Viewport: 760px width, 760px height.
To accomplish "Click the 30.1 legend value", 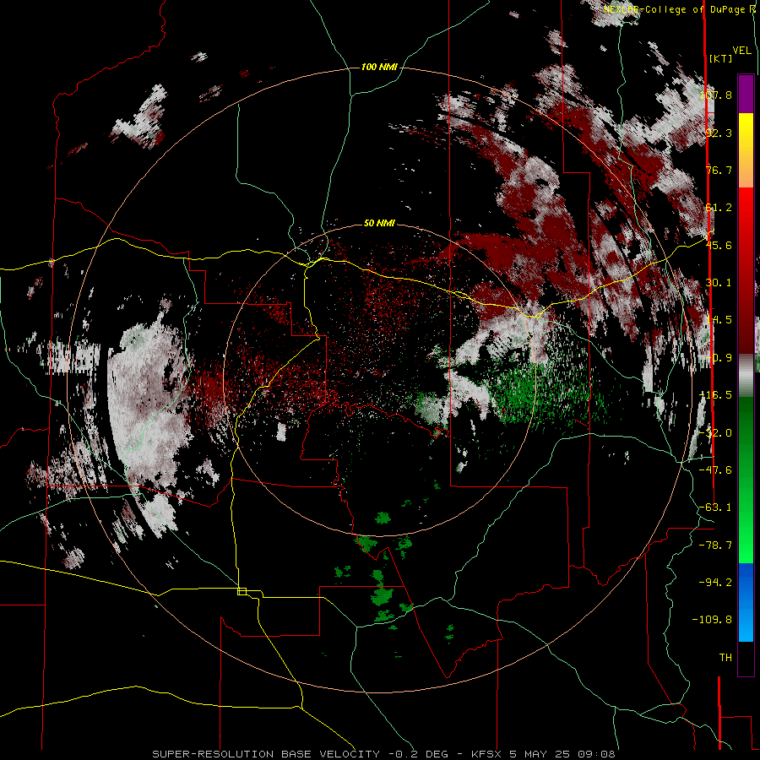I will point(719,283).
